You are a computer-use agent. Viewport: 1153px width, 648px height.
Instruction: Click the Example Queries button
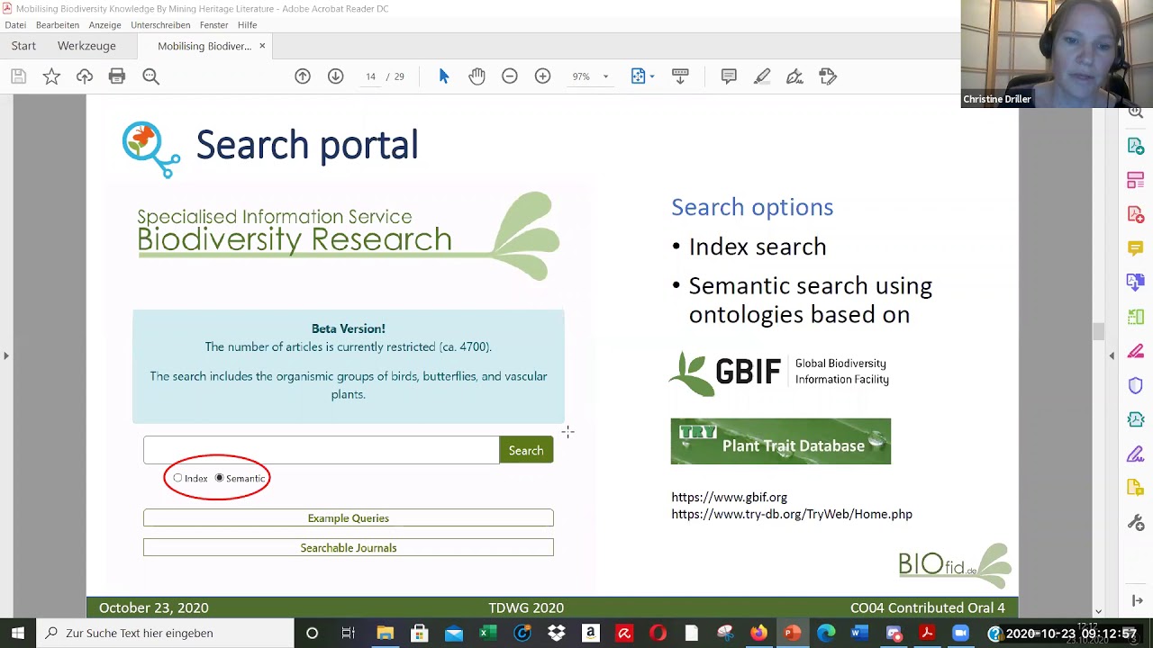coord(349,518)
